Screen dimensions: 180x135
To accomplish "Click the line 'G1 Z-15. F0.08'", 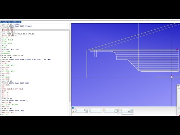I will pos(10,105).
